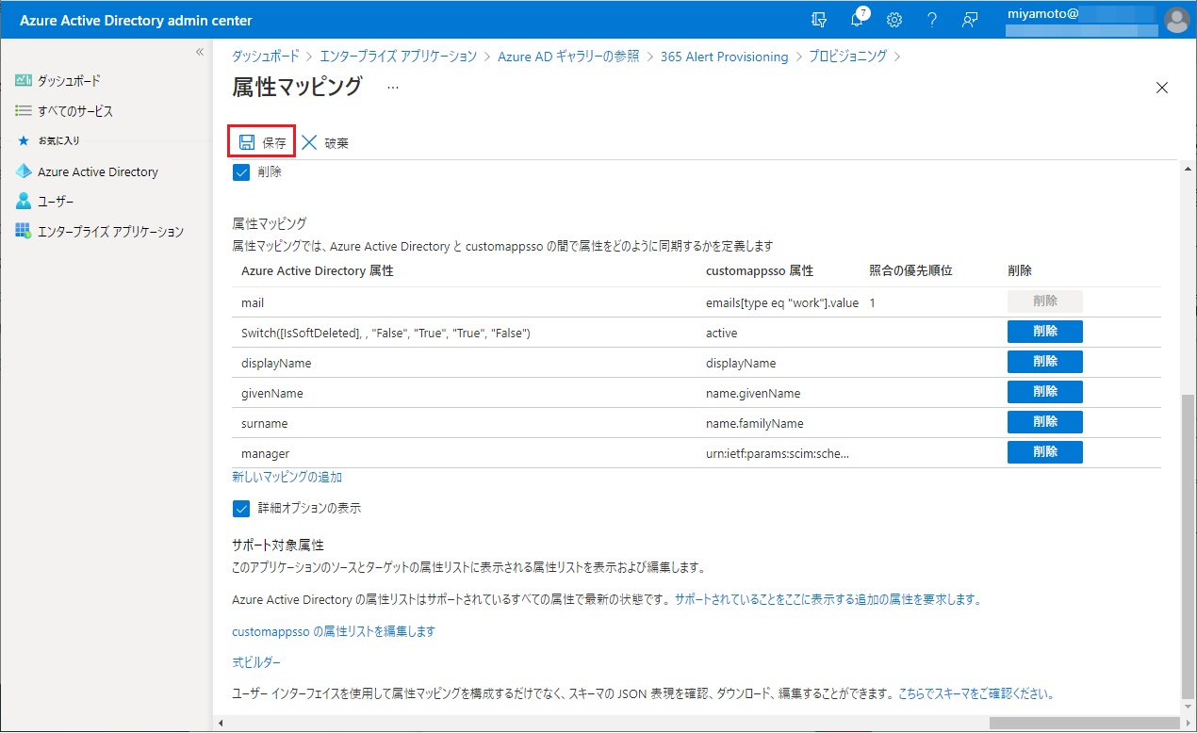Uncheck the 削除 checkbox

[x=241, y=172]
